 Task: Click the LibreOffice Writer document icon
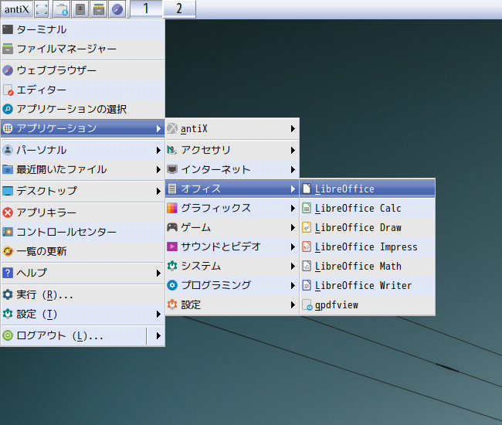click(x=307, y=285)
